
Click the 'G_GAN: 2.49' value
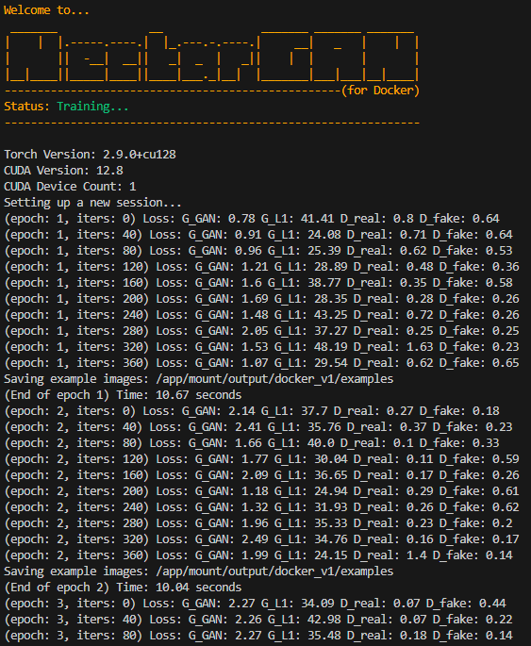click(231, 539)
